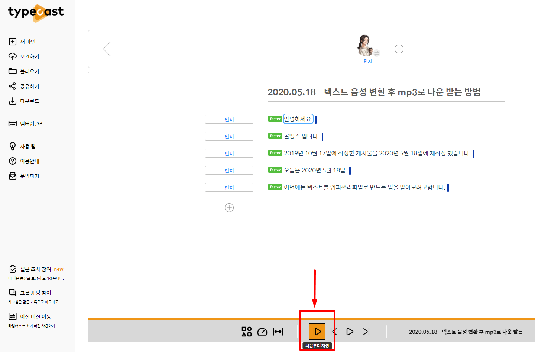Choose 공유하기 share option
This screenshot has height=352, width=535.
(24, 86)
